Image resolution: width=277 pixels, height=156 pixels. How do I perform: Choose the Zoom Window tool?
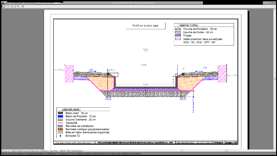14,7
